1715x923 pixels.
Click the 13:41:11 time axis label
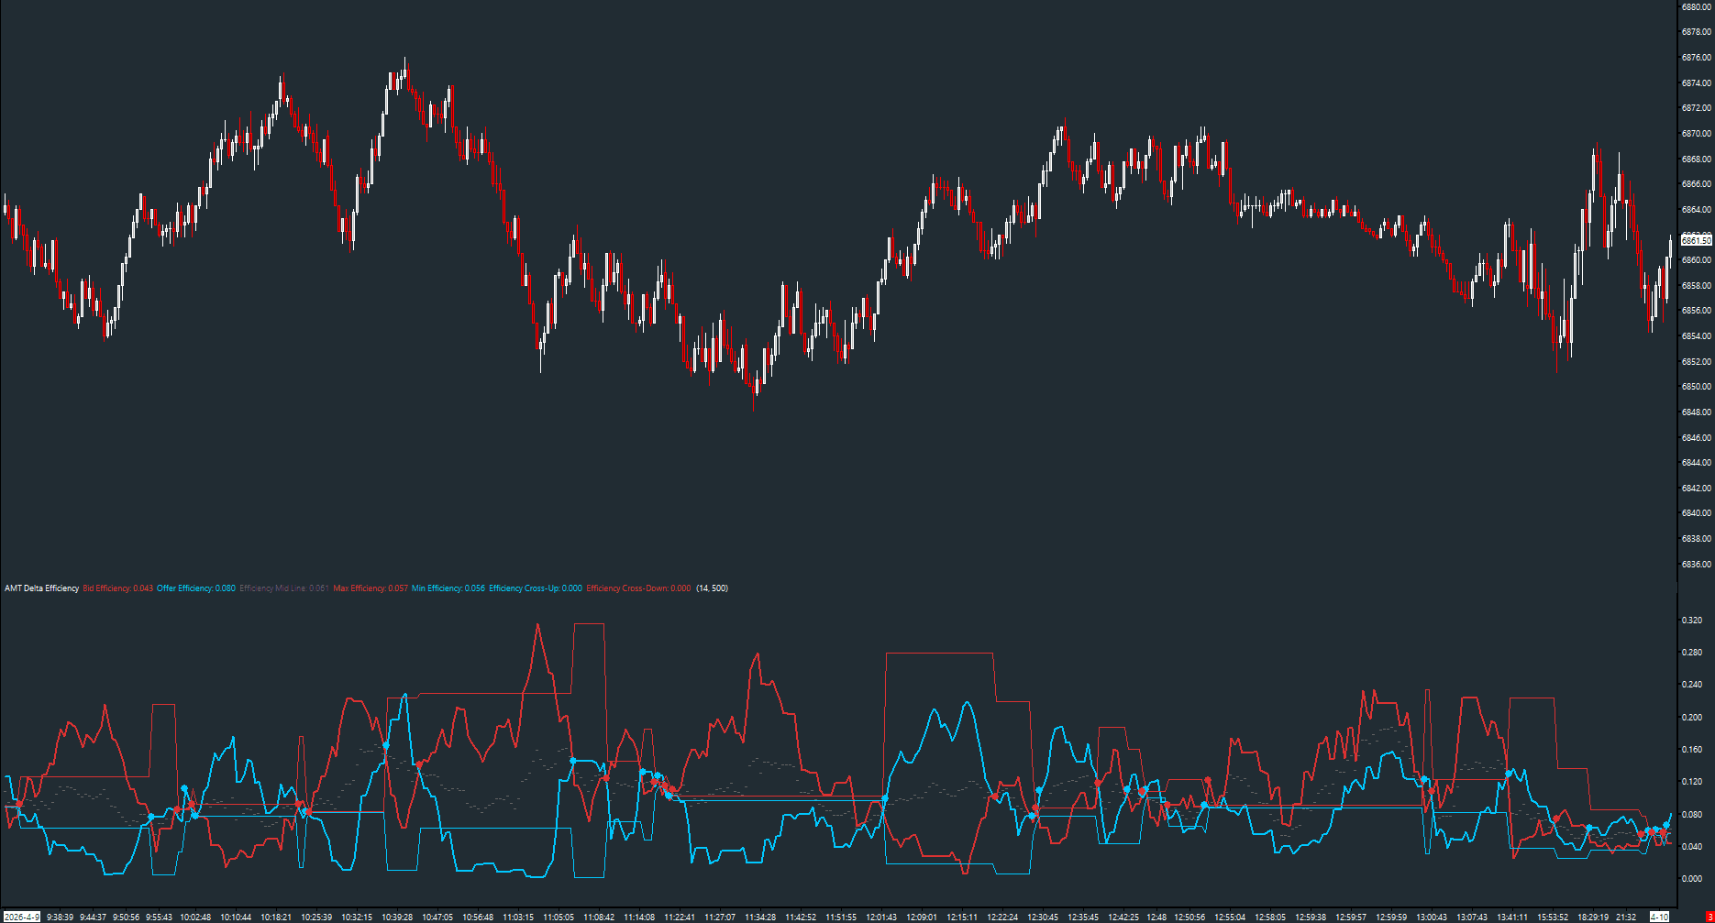point(1512,917)
